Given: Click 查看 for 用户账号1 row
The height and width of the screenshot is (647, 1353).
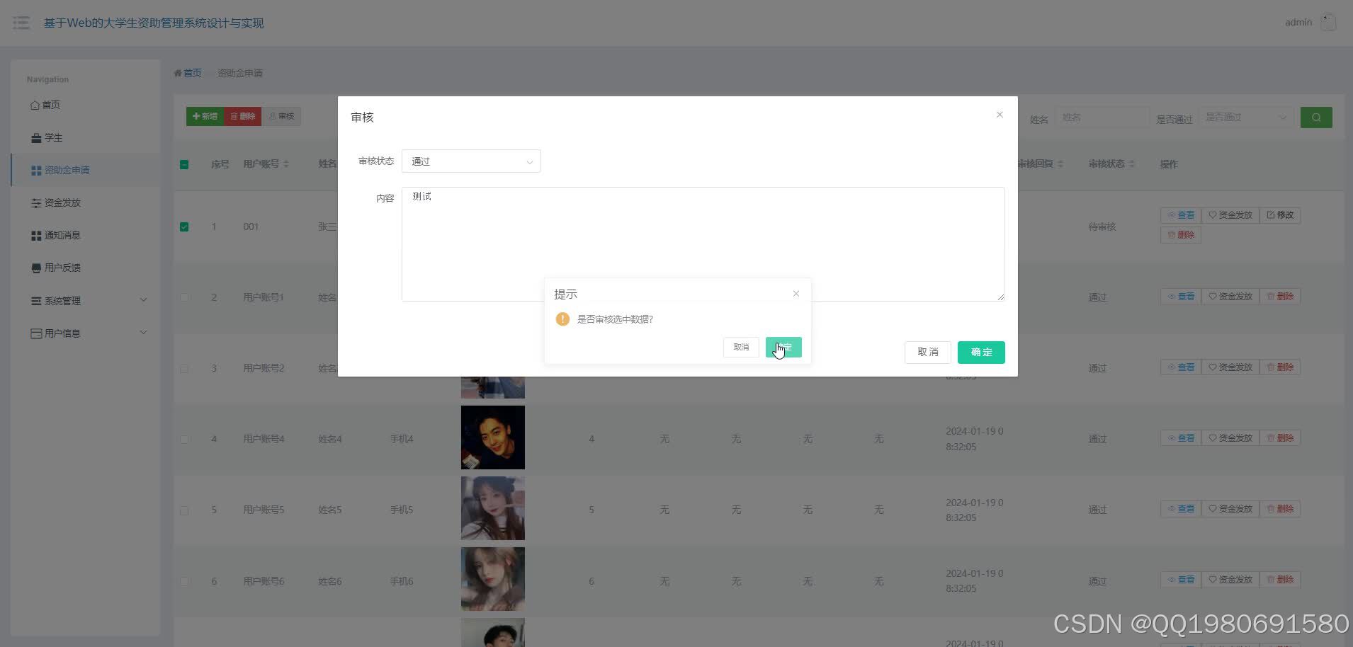Looking at the screenshot, I should 1181,297.
